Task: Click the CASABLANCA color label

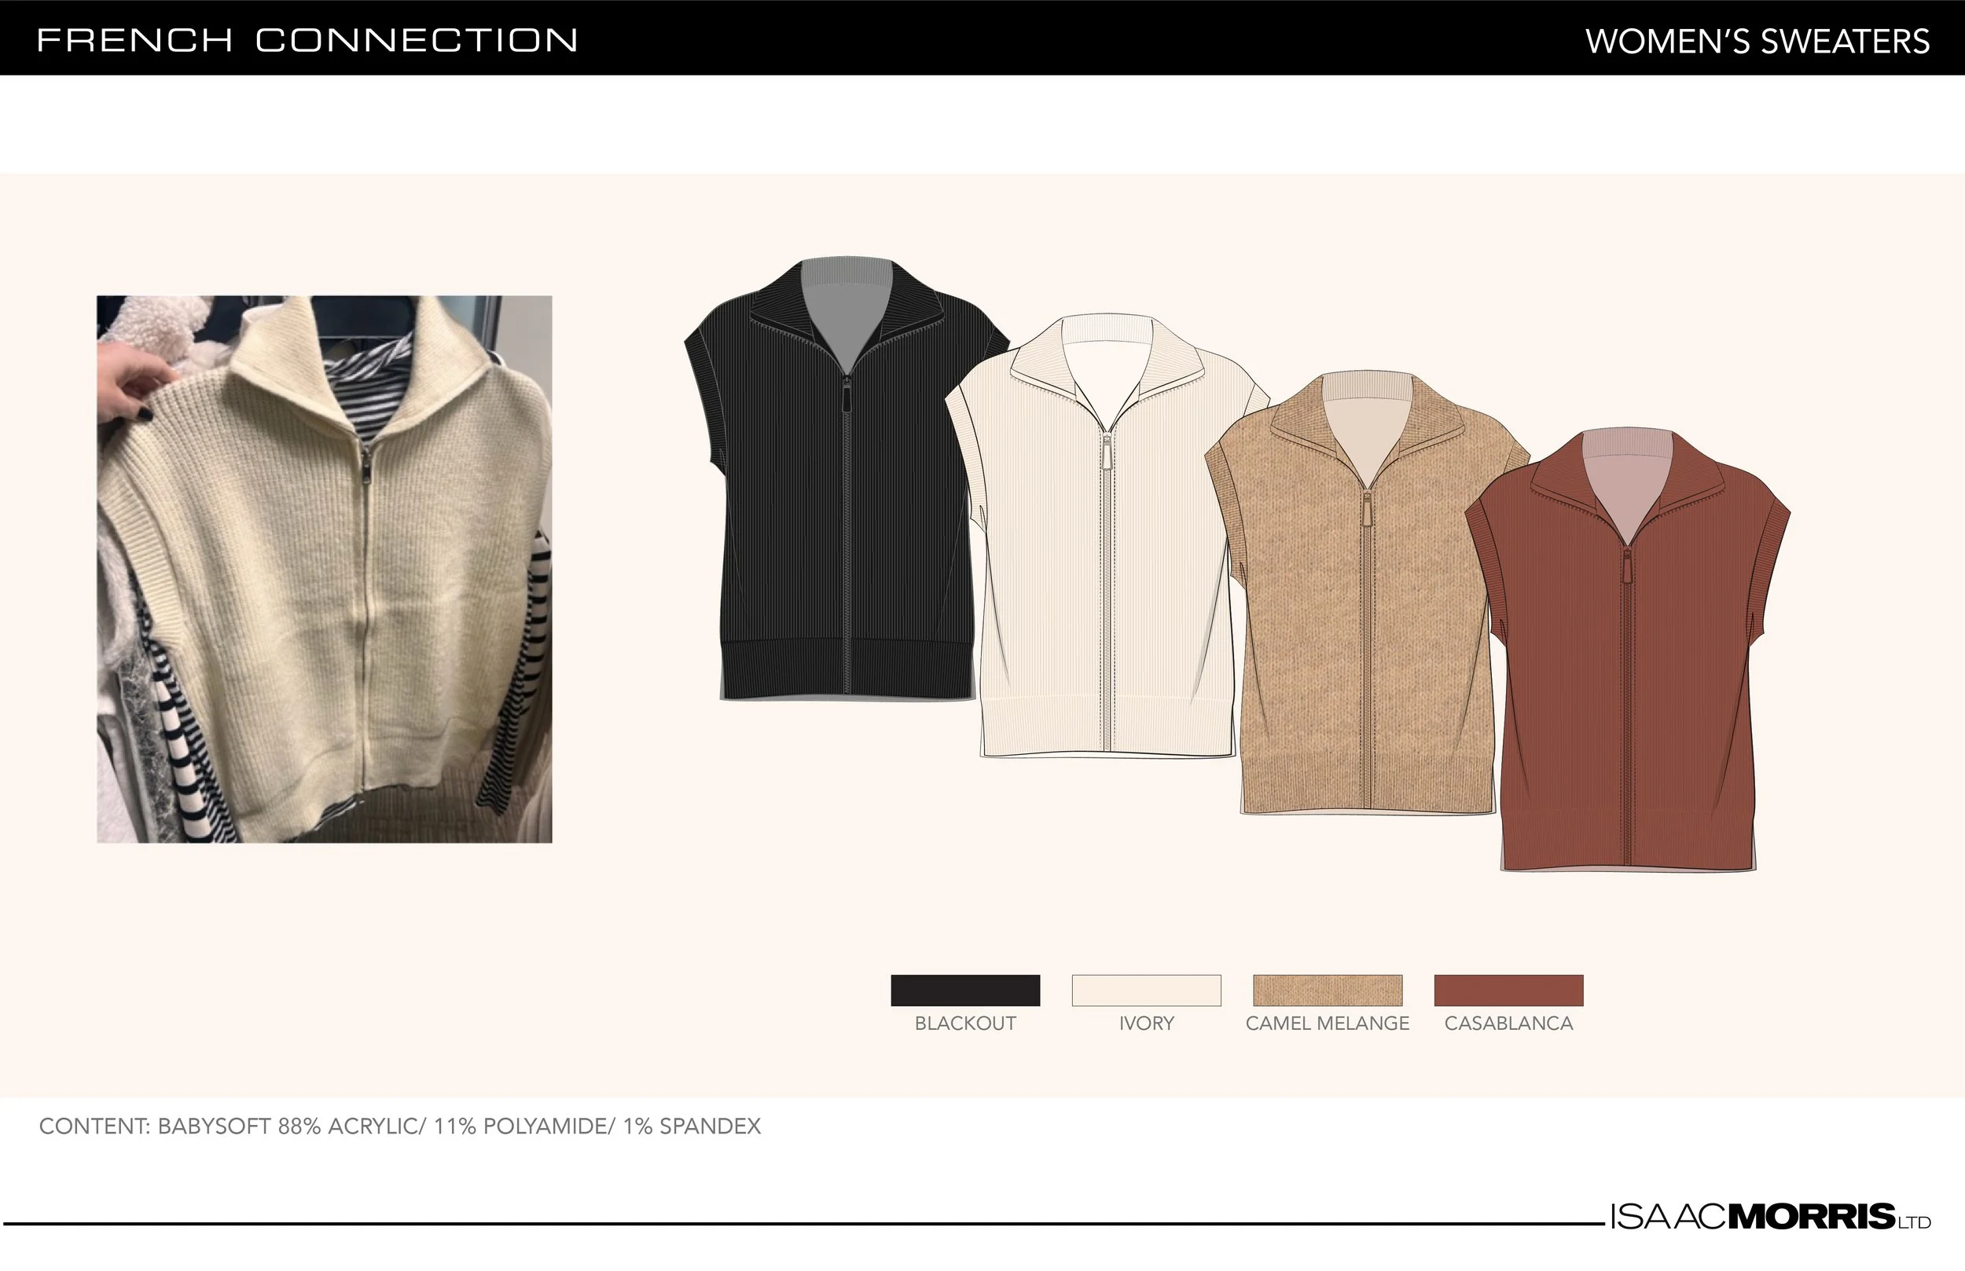Action: coord(1508,1024)
